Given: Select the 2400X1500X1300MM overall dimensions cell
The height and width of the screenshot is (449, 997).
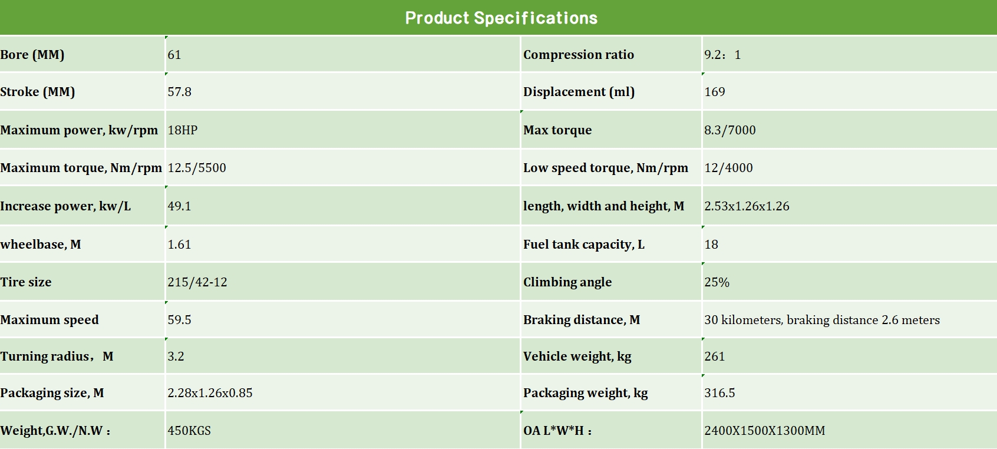Looking at the screenshot, I should 764,431.
